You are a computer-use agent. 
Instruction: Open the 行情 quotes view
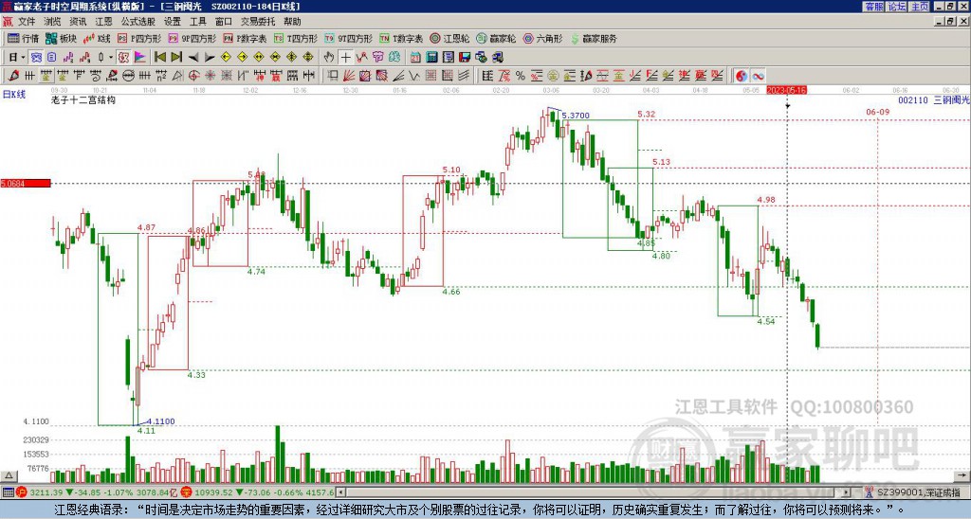tap(23, 38)
